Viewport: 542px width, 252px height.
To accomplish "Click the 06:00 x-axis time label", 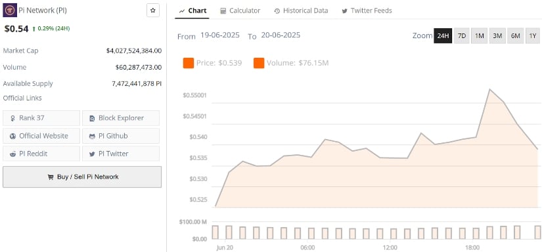I will (307, 247).
